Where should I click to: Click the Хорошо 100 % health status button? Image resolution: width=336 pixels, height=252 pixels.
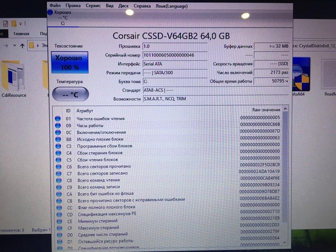[70, 62]
